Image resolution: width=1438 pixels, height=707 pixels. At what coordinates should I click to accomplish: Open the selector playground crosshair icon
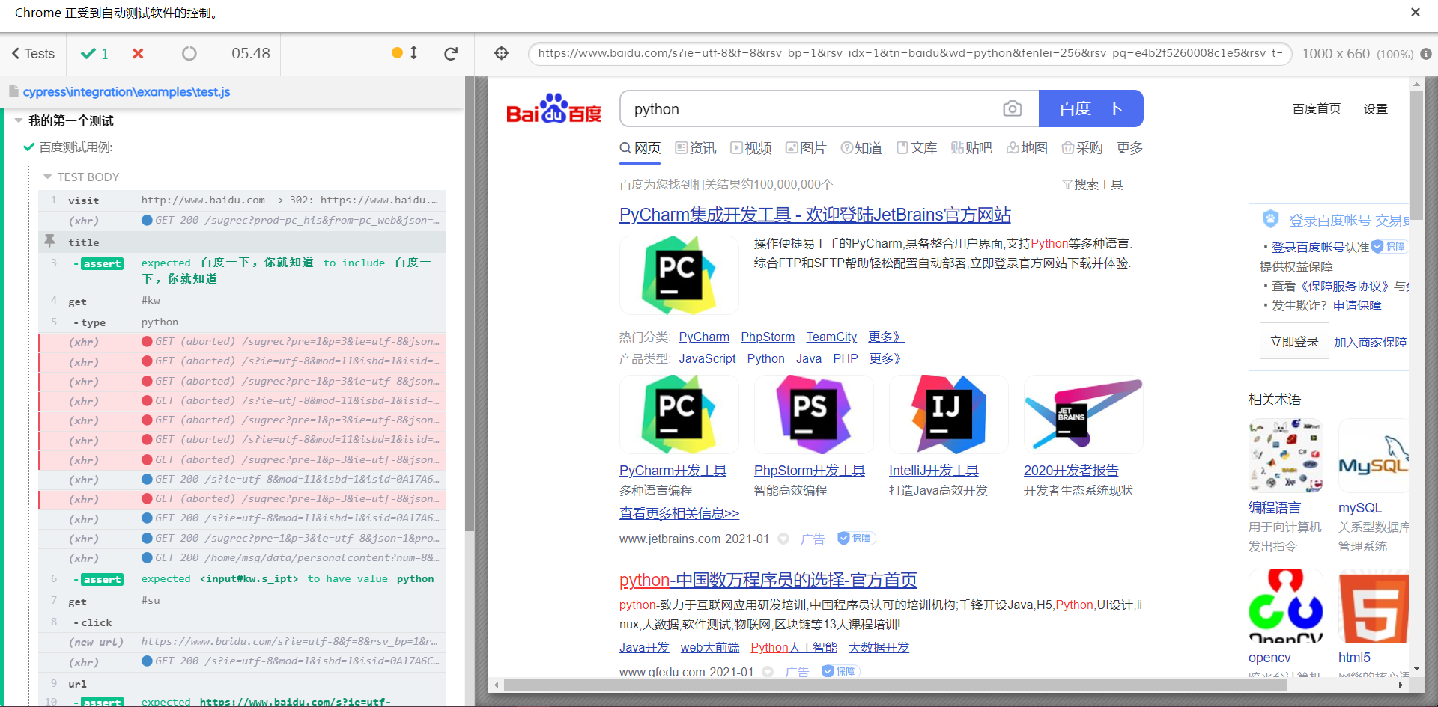pyautogui.click(x=501, y=53)
